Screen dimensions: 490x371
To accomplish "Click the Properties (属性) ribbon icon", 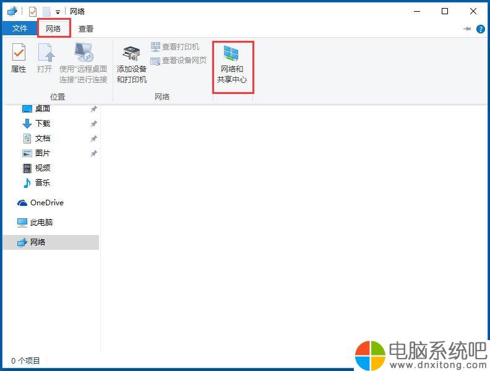I will (19, 58).
